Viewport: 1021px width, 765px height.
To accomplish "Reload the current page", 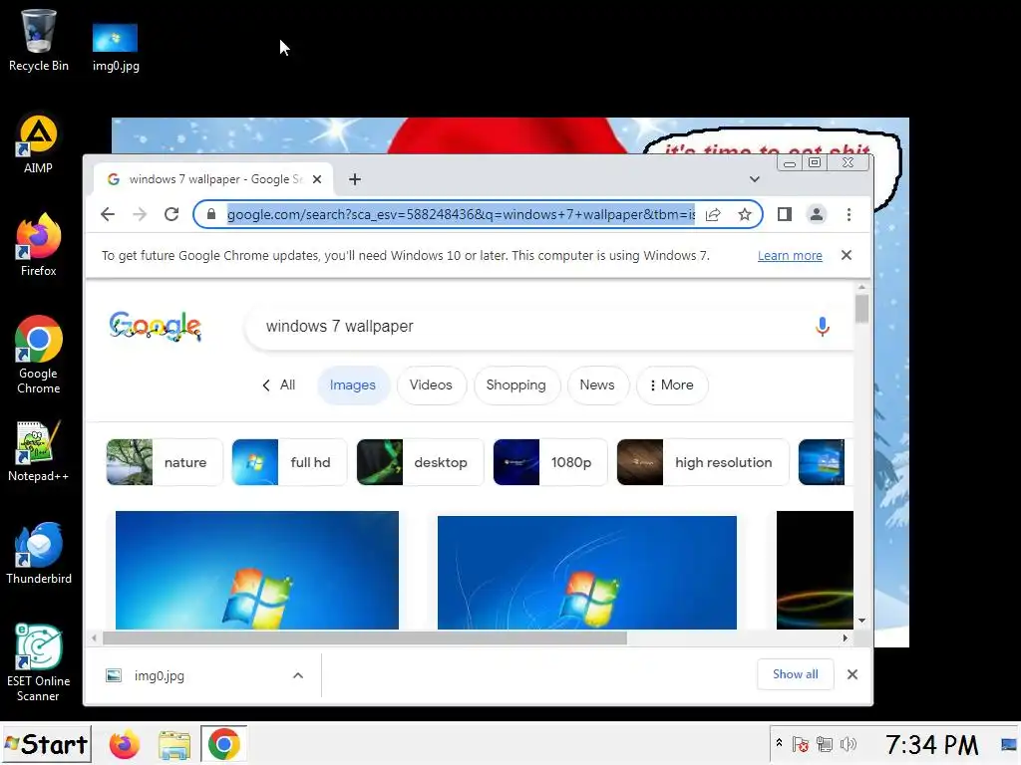I will [171, 214].
